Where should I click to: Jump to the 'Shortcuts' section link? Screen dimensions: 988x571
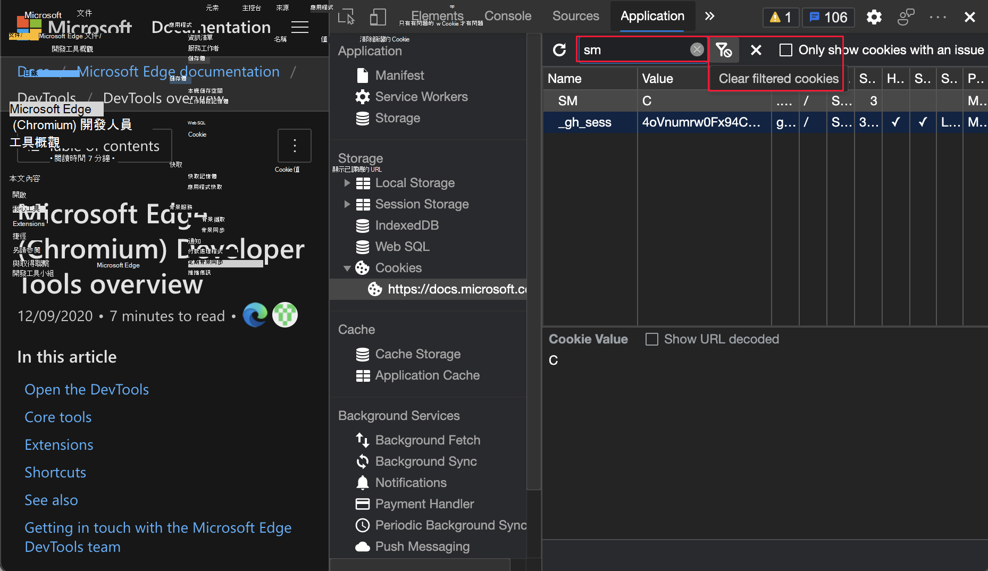55,473
